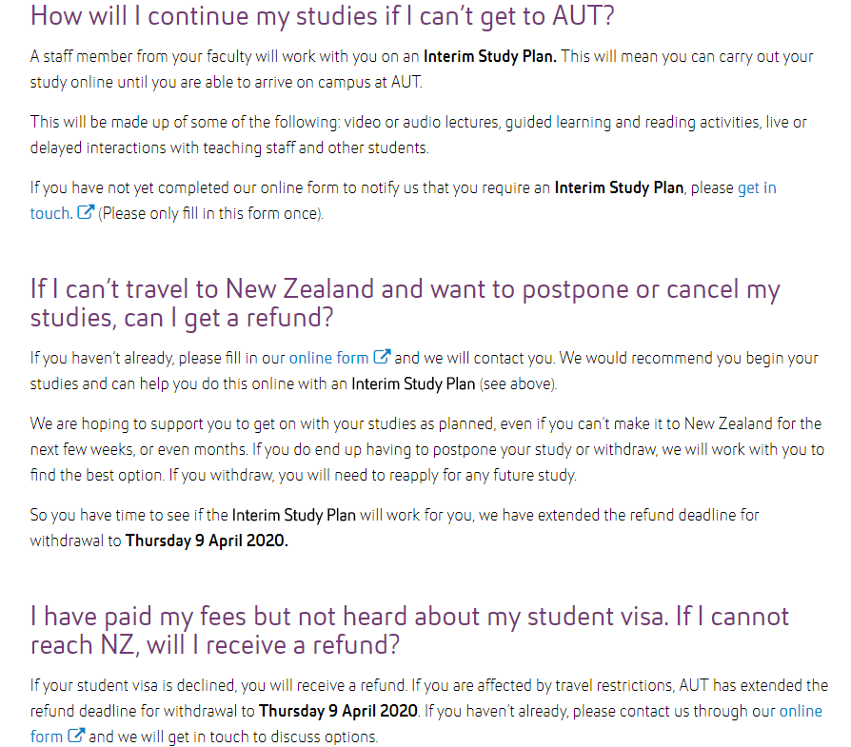The width and height of the screenshot is (851, 747).
Task: Click the "(Please only fill in this form once)" note
Action: (210, 213)
